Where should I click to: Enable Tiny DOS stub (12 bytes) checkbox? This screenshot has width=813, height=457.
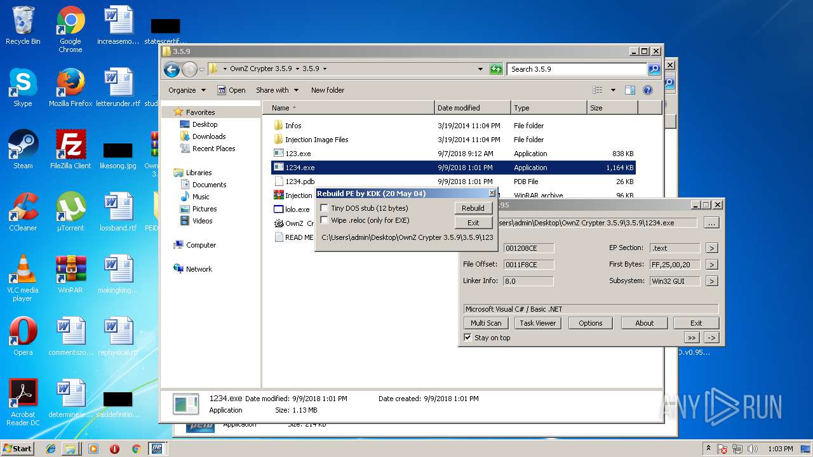pyautogui.click(x=325, y=208)
